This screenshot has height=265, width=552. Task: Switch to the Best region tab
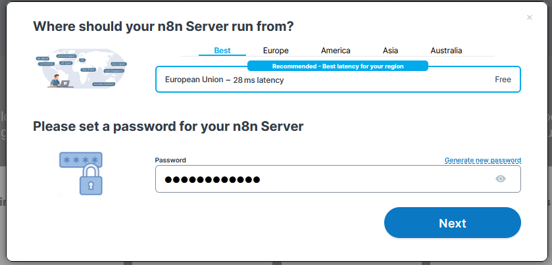[222, 51]
